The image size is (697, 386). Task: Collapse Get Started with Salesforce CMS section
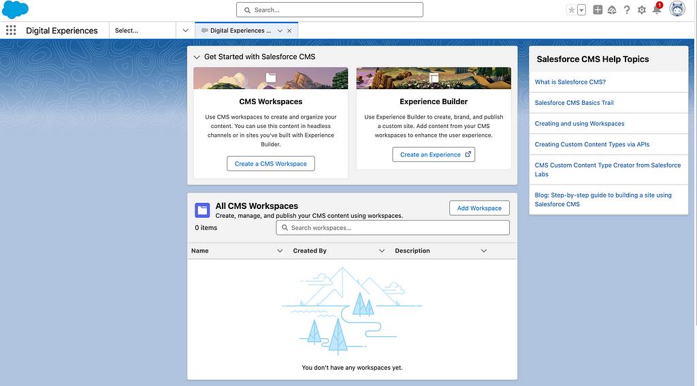197,57
